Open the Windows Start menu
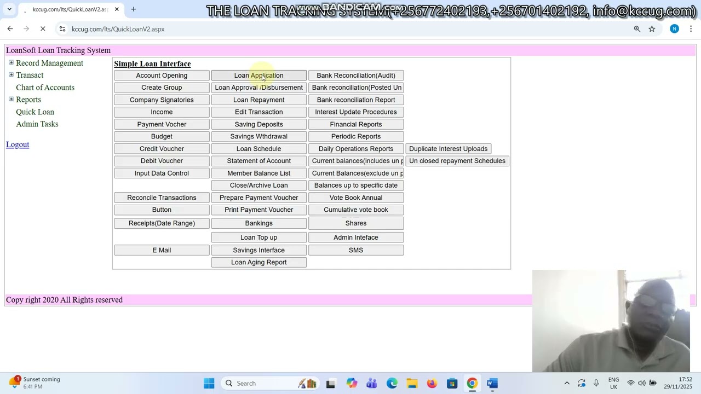The width and height of the screenshot is (701, 394). tap(209, 384)
